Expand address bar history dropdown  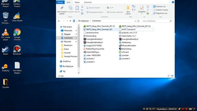pyautogui.click(x=135, y=21)
